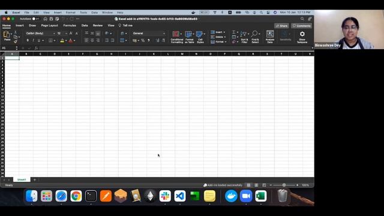Click the Decrease Font Size icon
The height and width of the screenshot is (216, 384).
[76, 34]
